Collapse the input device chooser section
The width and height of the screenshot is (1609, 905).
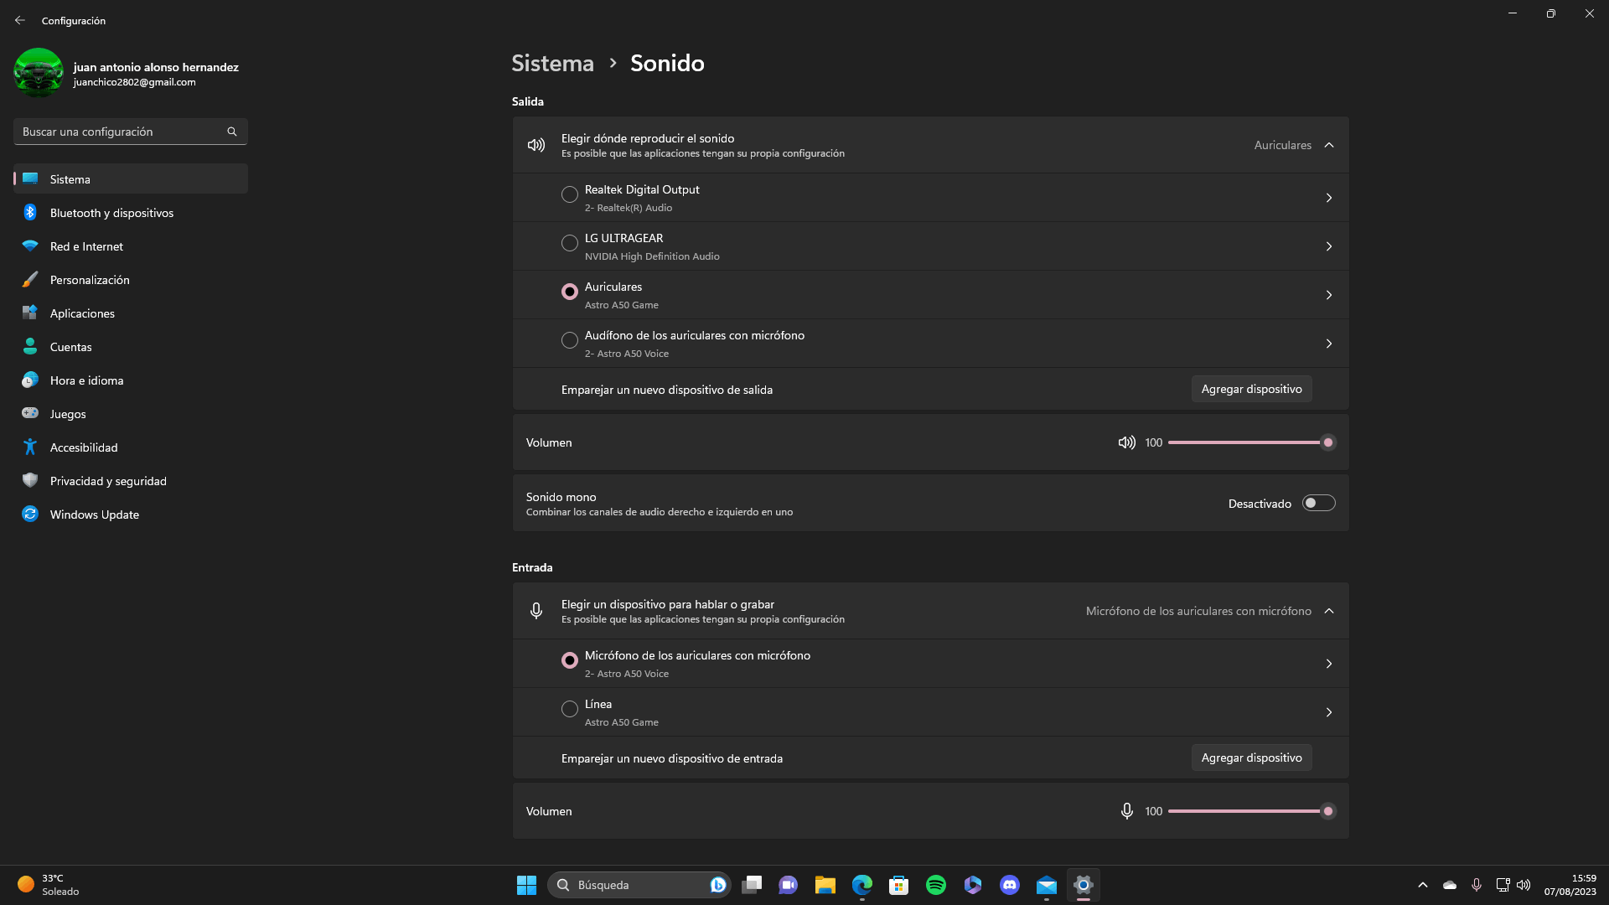click(x=1329, y=611)
